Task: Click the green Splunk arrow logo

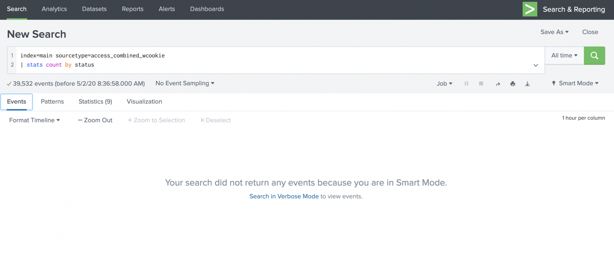Action: (530, 9)
